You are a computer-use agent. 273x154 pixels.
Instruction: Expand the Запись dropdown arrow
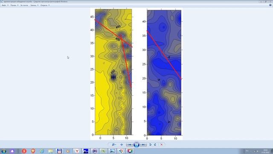38,5
